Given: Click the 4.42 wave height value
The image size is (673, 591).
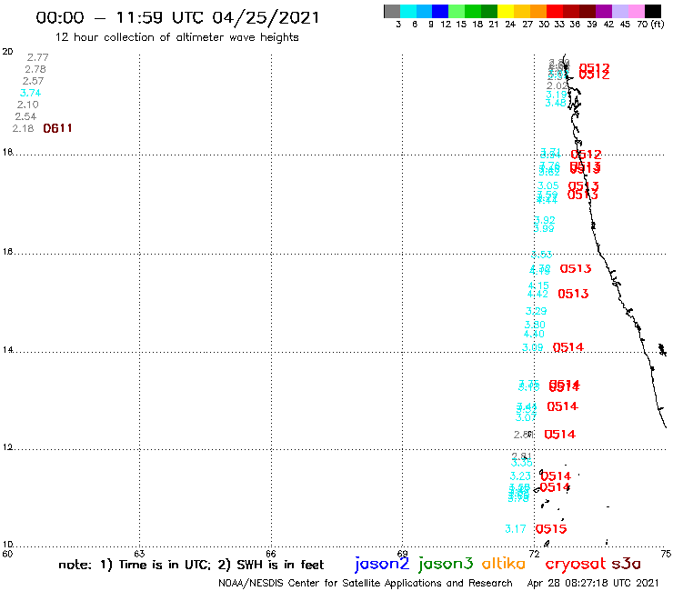Looking at the screenshot, I should 537,294.
